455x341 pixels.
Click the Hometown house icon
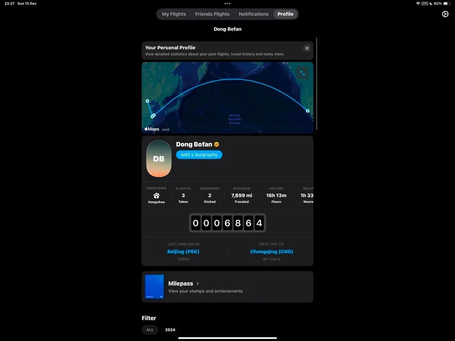pyautogui.click(x=156, y=195)
